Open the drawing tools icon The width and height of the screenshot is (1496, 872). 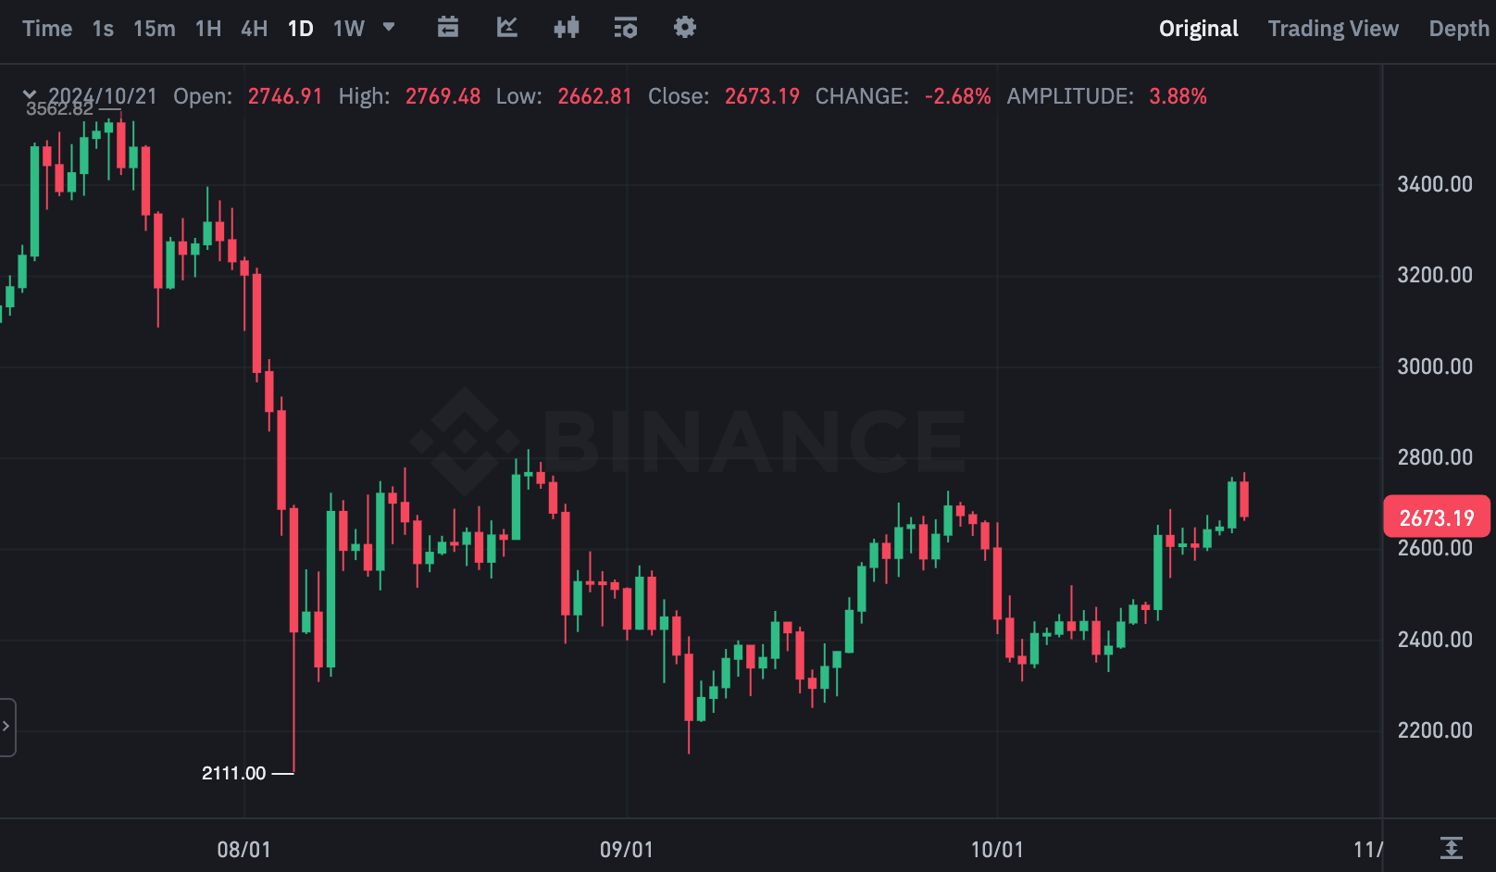[507, 27]
